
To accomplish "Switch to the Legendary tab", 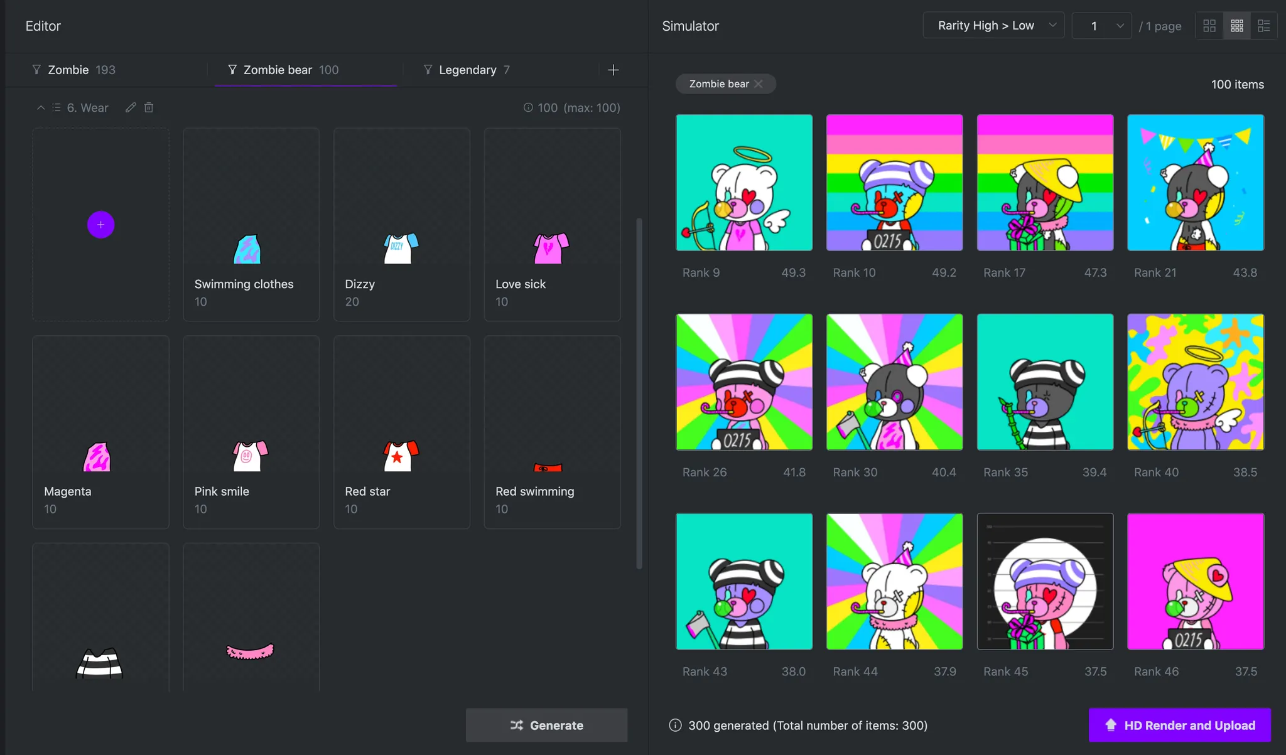I will tap(467, 70).
